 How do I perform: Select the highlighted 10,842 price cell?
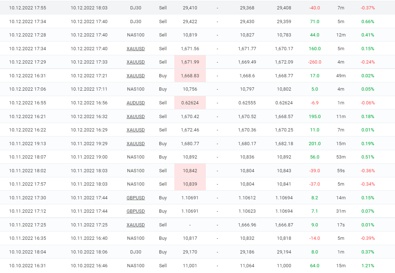(x=190, y=171)
